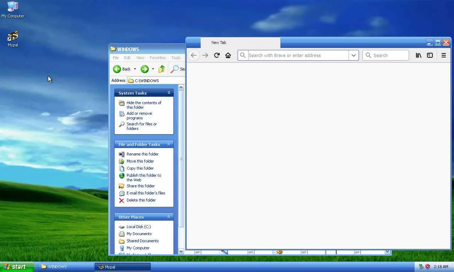Click the envelope icon beside E-mail this folder's files
Image resolution: width=454 pixels, height=272 pixels.
[122, 193]
